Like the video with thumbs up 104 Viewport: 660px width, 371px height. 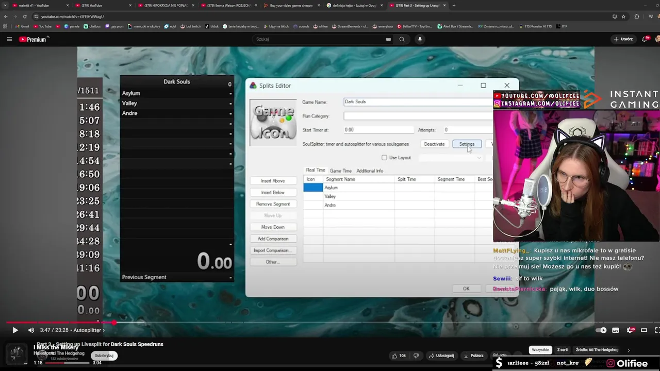tap(399, 356)
